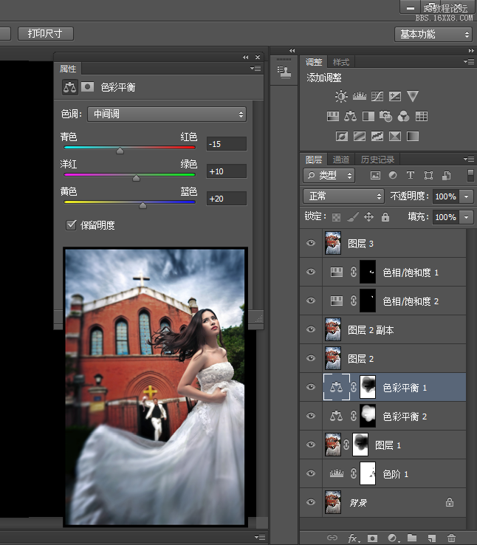This screenshot has height=545, width=477.
Task: Add a Vibrance adjustment
Action: 412,96
